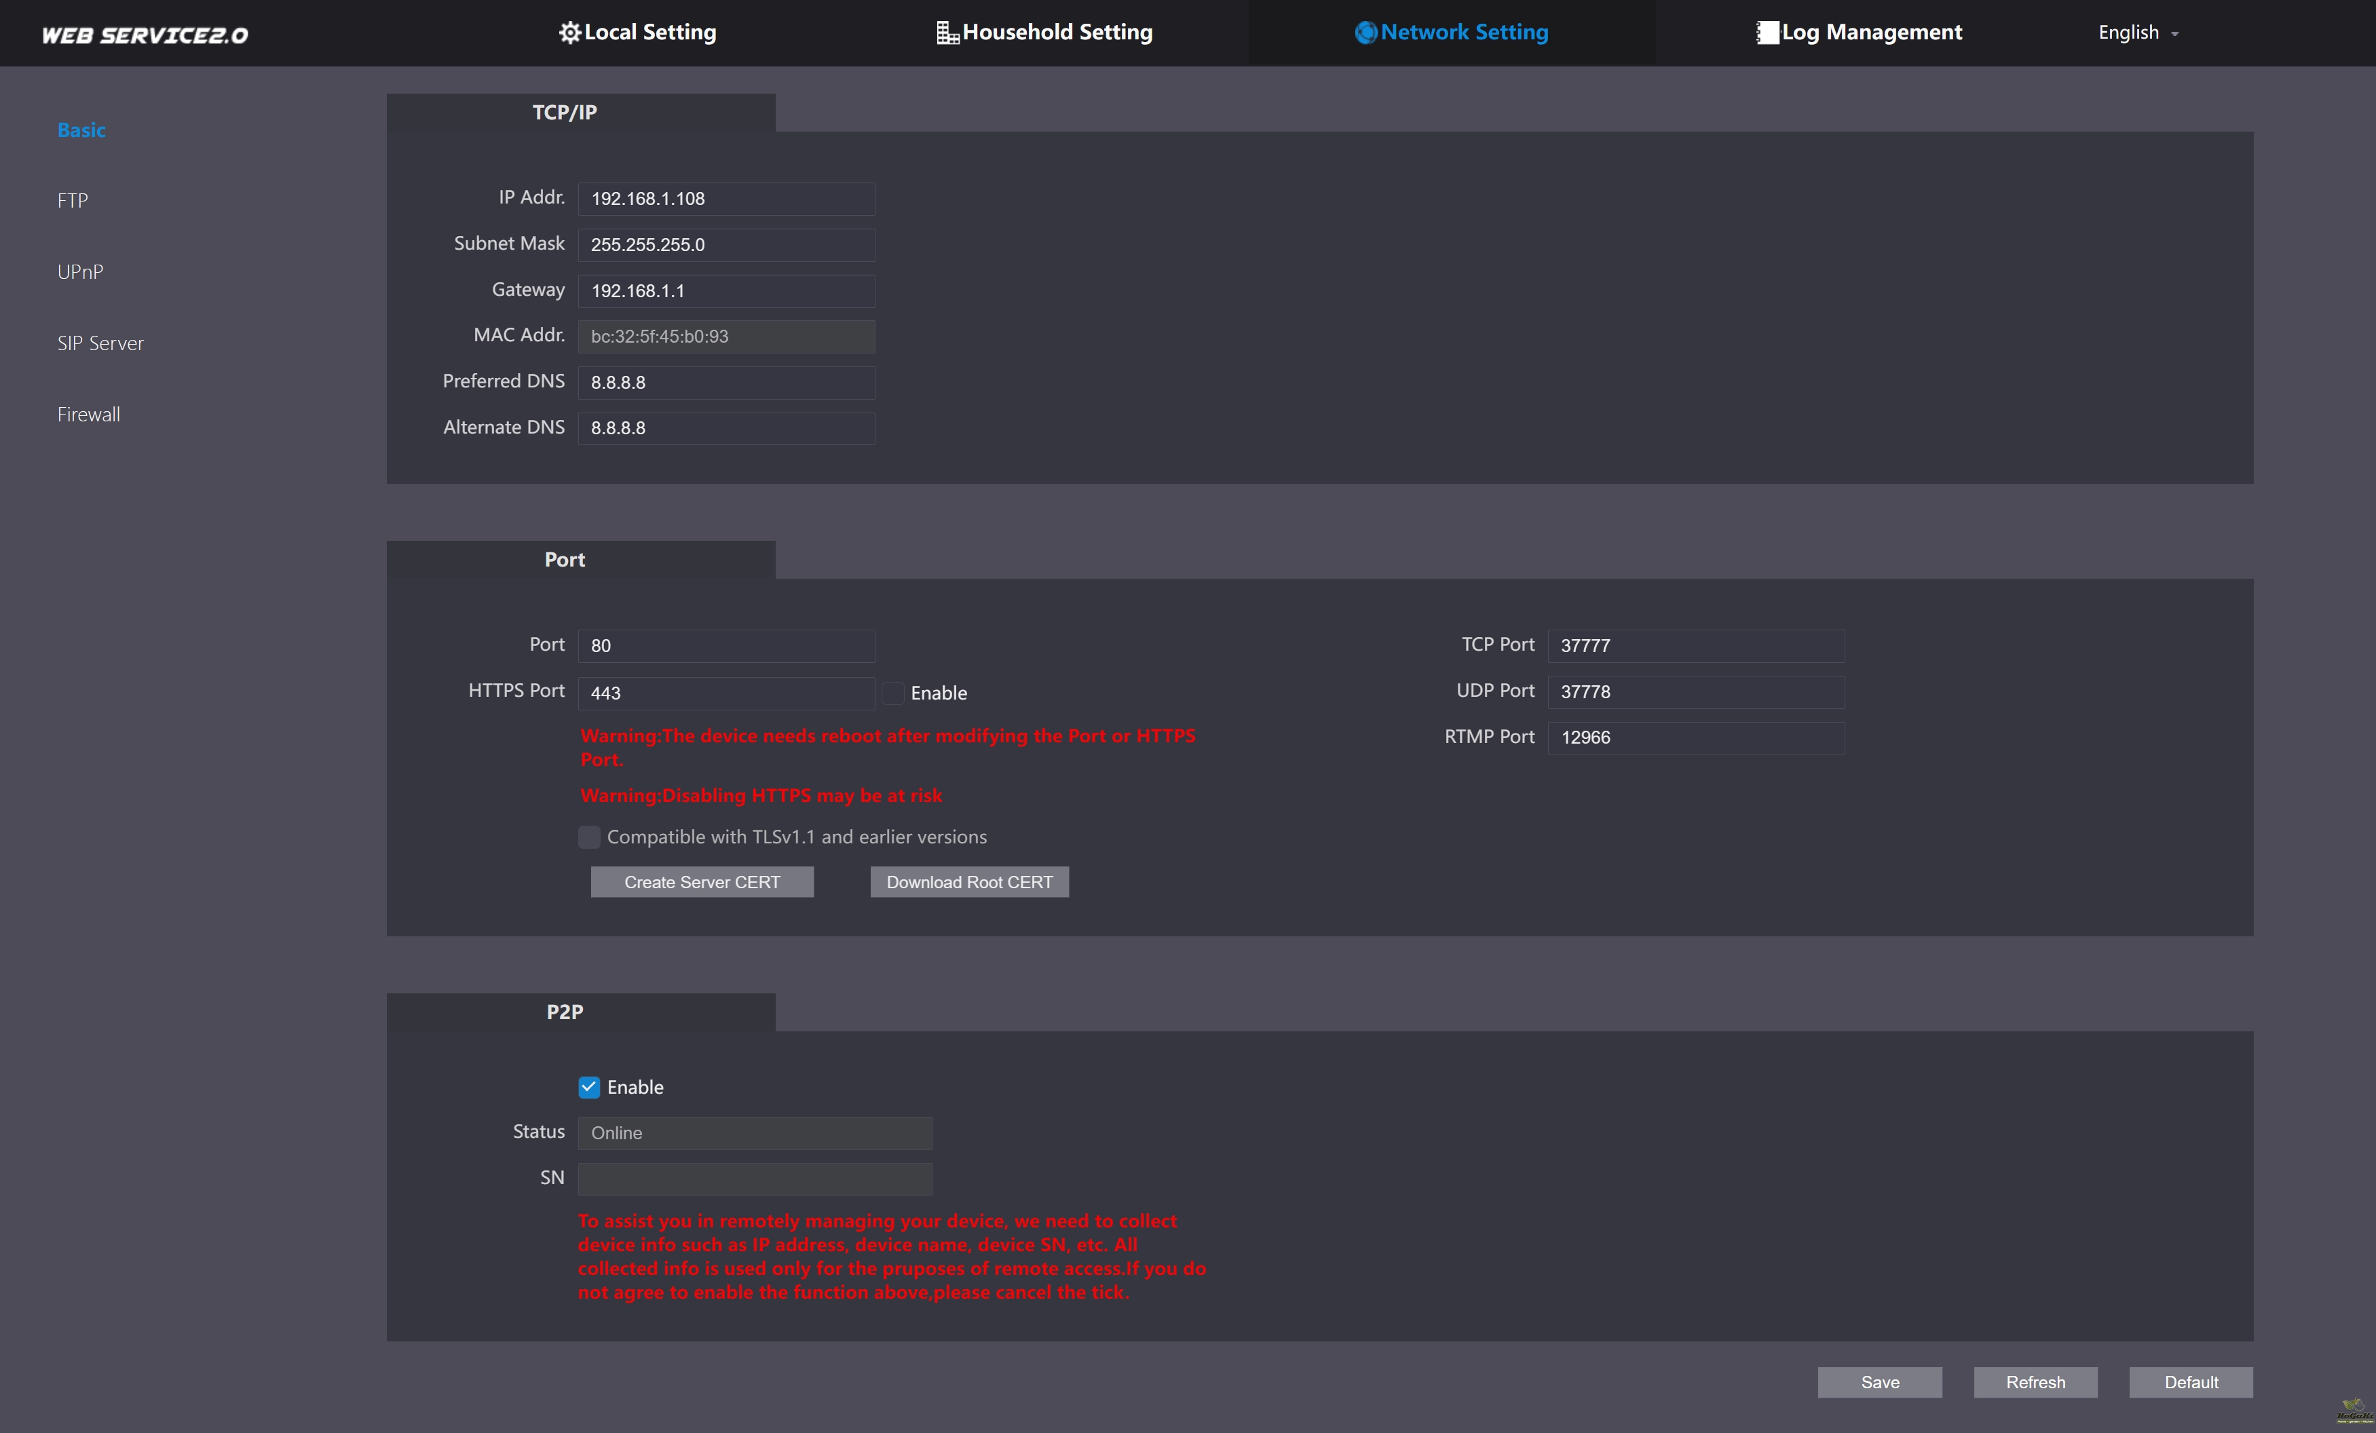
Task: Reset settings with the Default button
Action: [2190, 1382]
